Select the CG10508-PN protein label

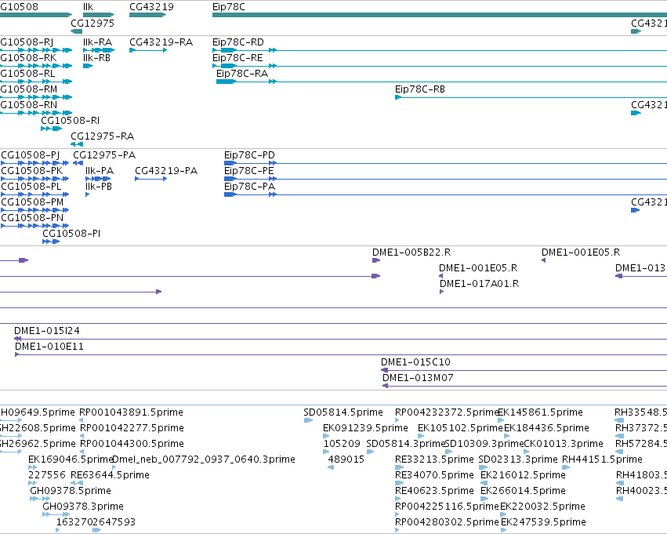pyautogui.click(x=32, y=218)
